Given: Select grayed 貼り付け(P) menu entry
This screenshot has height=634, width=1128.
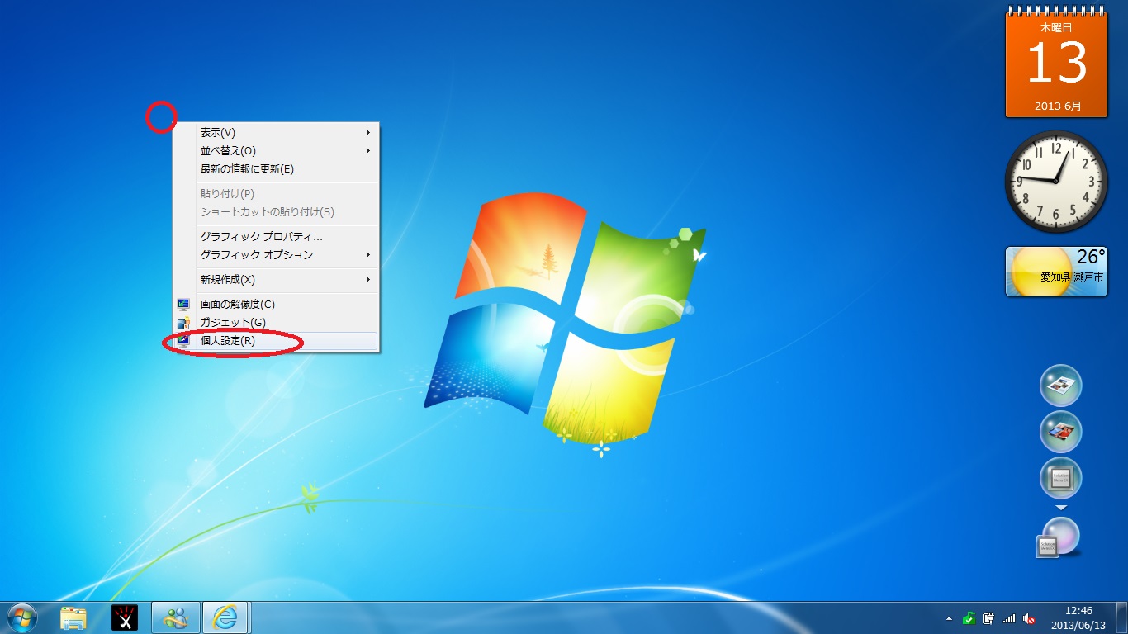Looking at the screenshot, I should (276, 193).
